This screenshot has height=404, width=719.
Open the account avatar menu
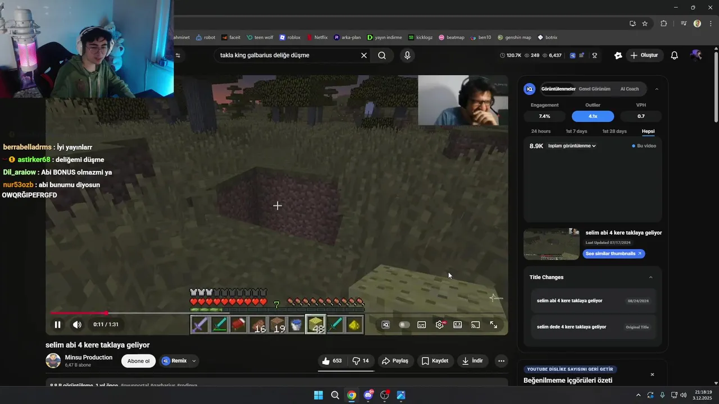pos(697,55)
